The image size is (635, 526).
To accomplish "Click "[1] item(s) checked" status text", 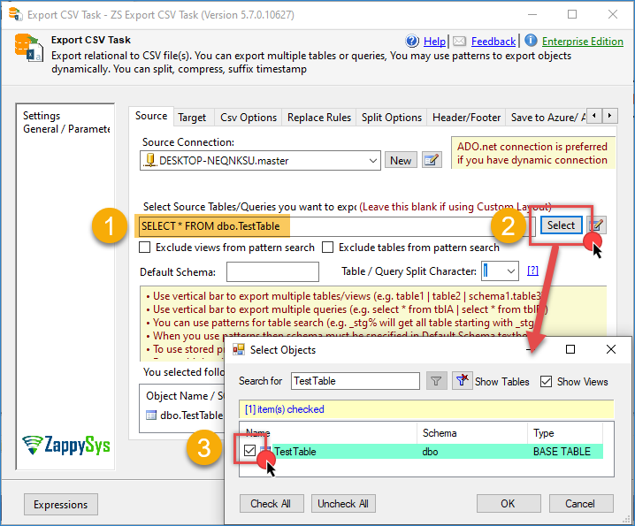I will point(284,409).
